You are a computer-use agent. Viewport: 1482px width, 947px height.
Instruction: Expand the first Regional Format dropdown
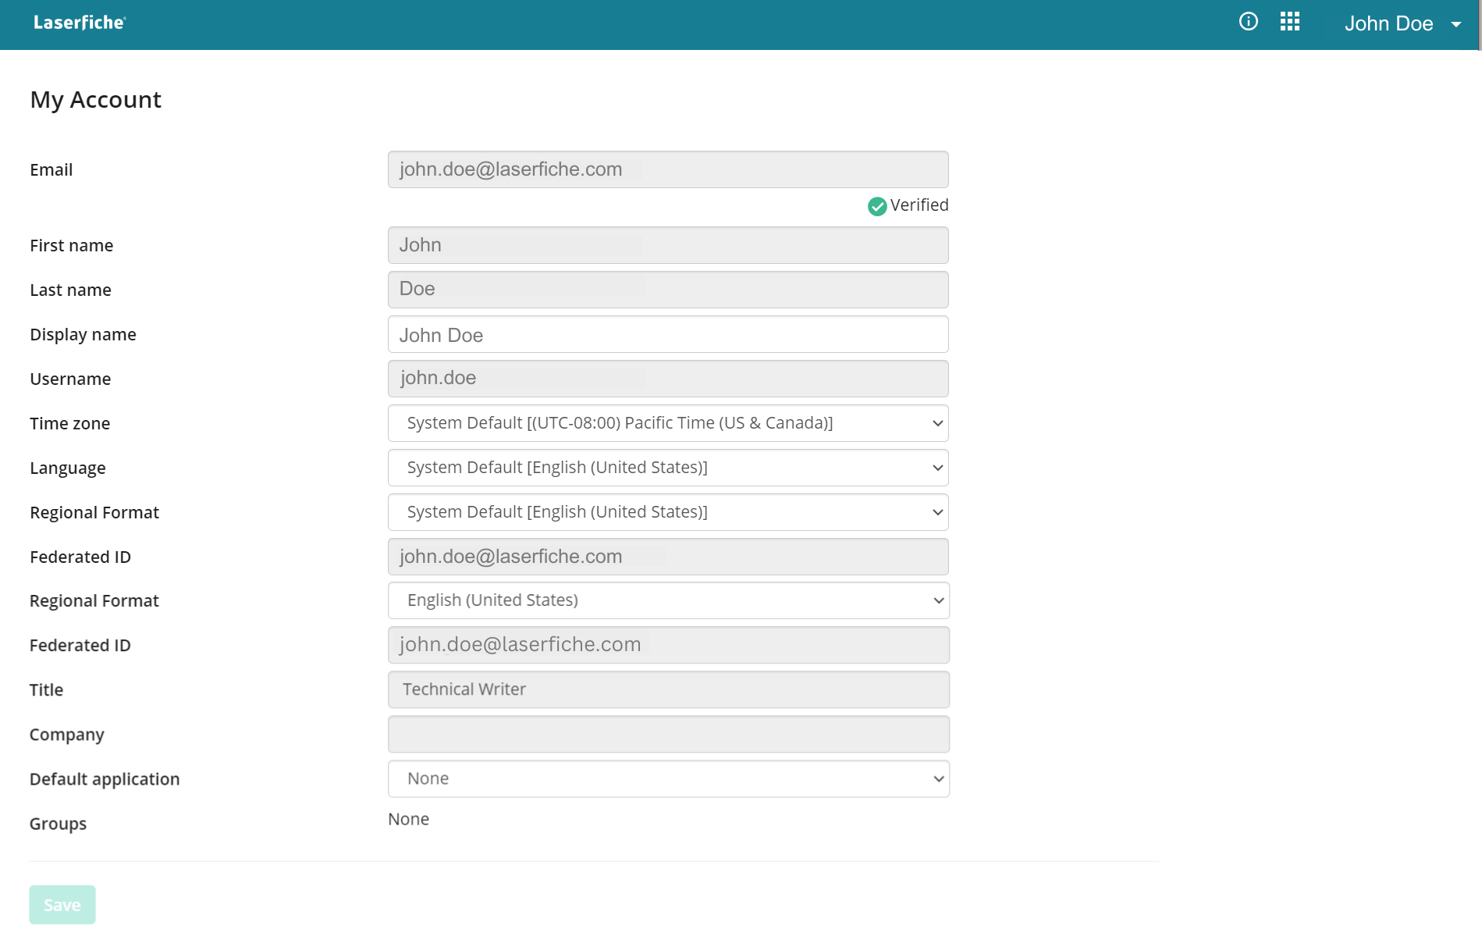(667, 512)
